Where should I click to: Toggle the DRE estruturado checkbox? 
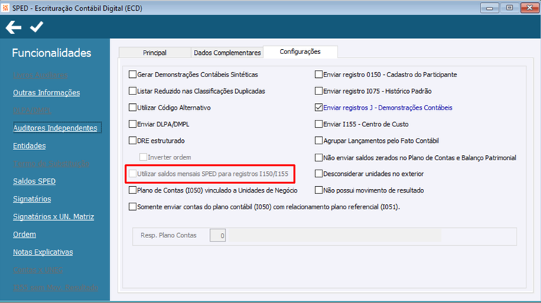[x=133, y=141]
